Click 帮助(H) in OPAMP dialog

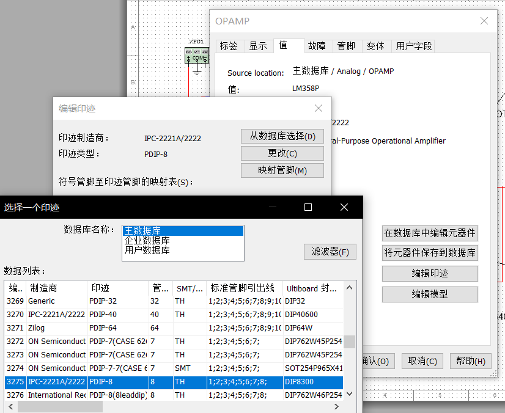coord(471,361)
